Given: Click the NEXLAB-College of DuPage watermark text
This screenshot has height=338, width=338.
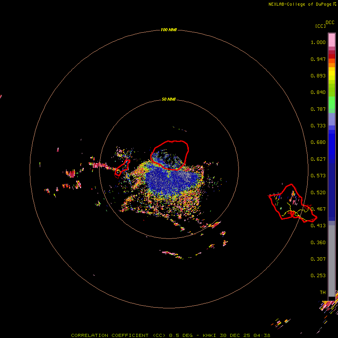Looking at the screenshot, I should point(302,4).
